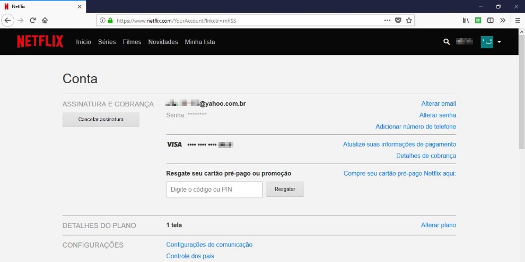Bookmark this page with the star icon

pyautogui.click(x=409, y=21)
